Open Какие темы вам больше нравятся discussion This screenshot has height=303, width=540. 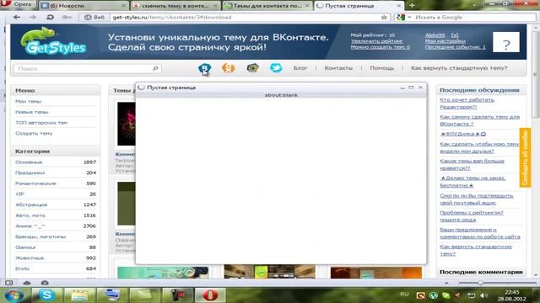472,164
